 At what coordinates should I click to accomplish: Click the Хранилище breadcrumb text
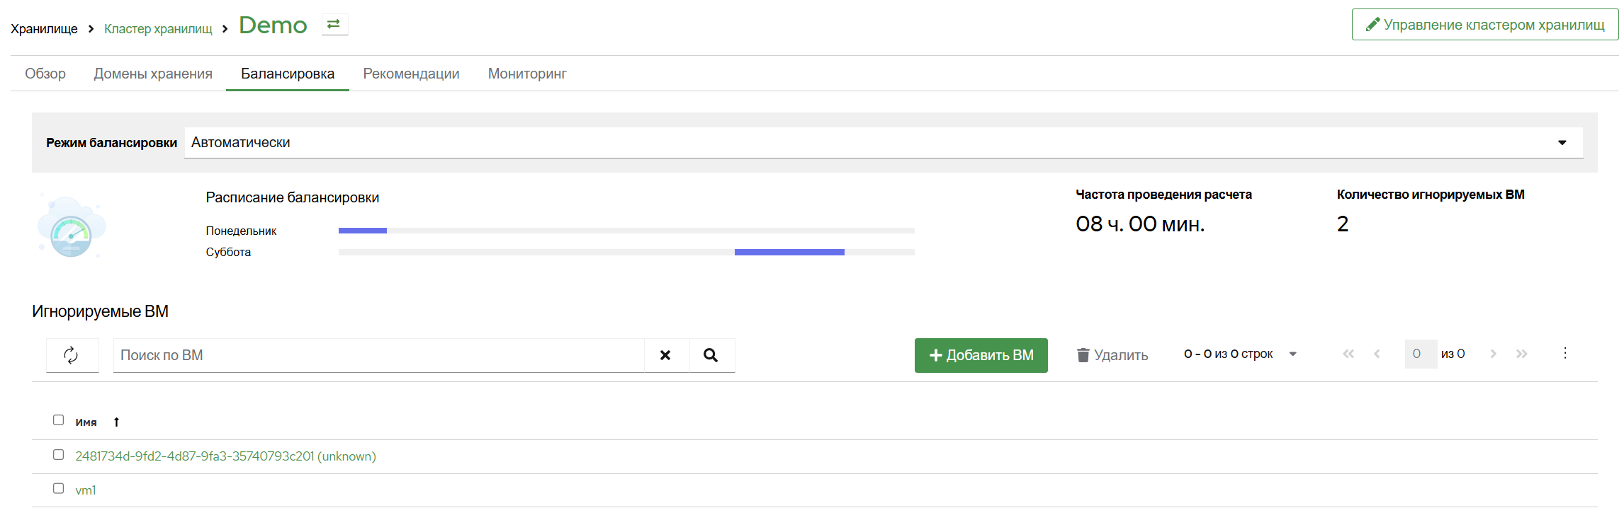click(x=44, y=29)
